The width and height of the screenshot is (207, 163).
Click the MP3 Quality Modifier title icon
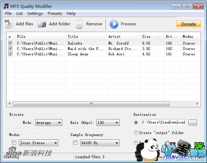click(x=6, y=6)
